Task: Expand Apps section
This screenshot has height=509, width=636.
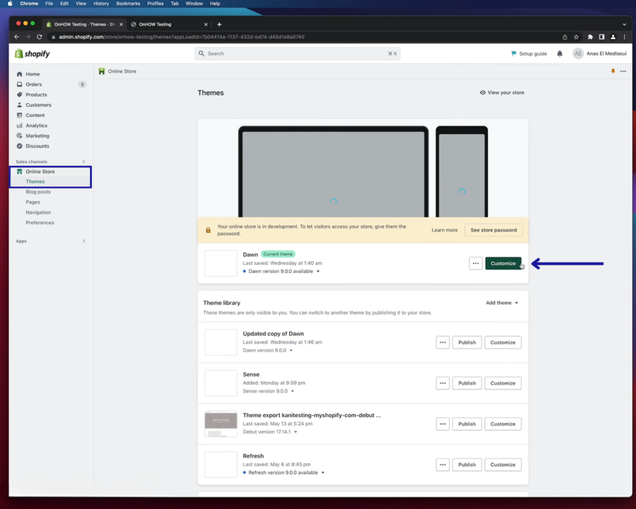Action: [x=84, y=241]
